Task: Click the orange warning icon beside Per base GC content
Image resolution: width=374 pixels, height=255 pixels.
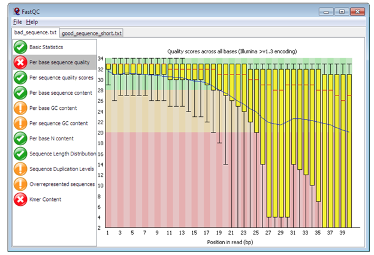Action: click(20, 108)
